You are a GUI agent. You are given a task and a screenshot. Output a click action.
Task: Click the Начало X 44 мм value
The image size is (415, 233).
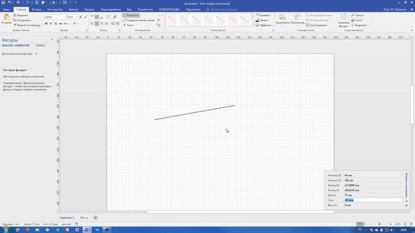pyautogui.click(x=348, y=175)
